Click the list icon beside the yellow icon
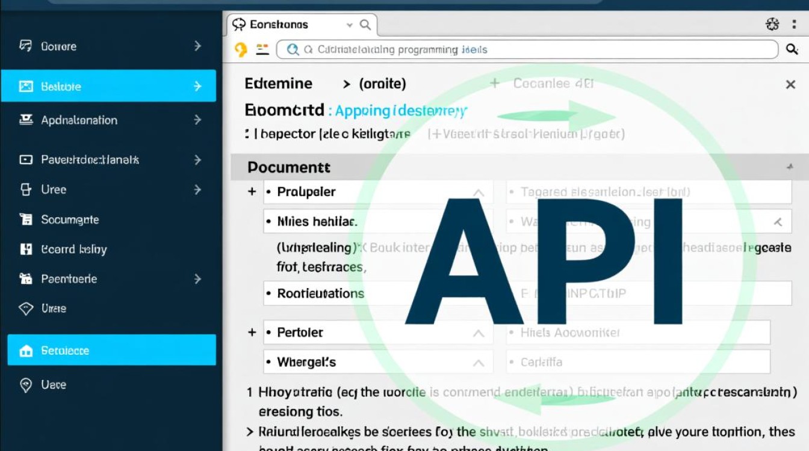This screenshot has height=451, width=809. [x=262, y=49]
